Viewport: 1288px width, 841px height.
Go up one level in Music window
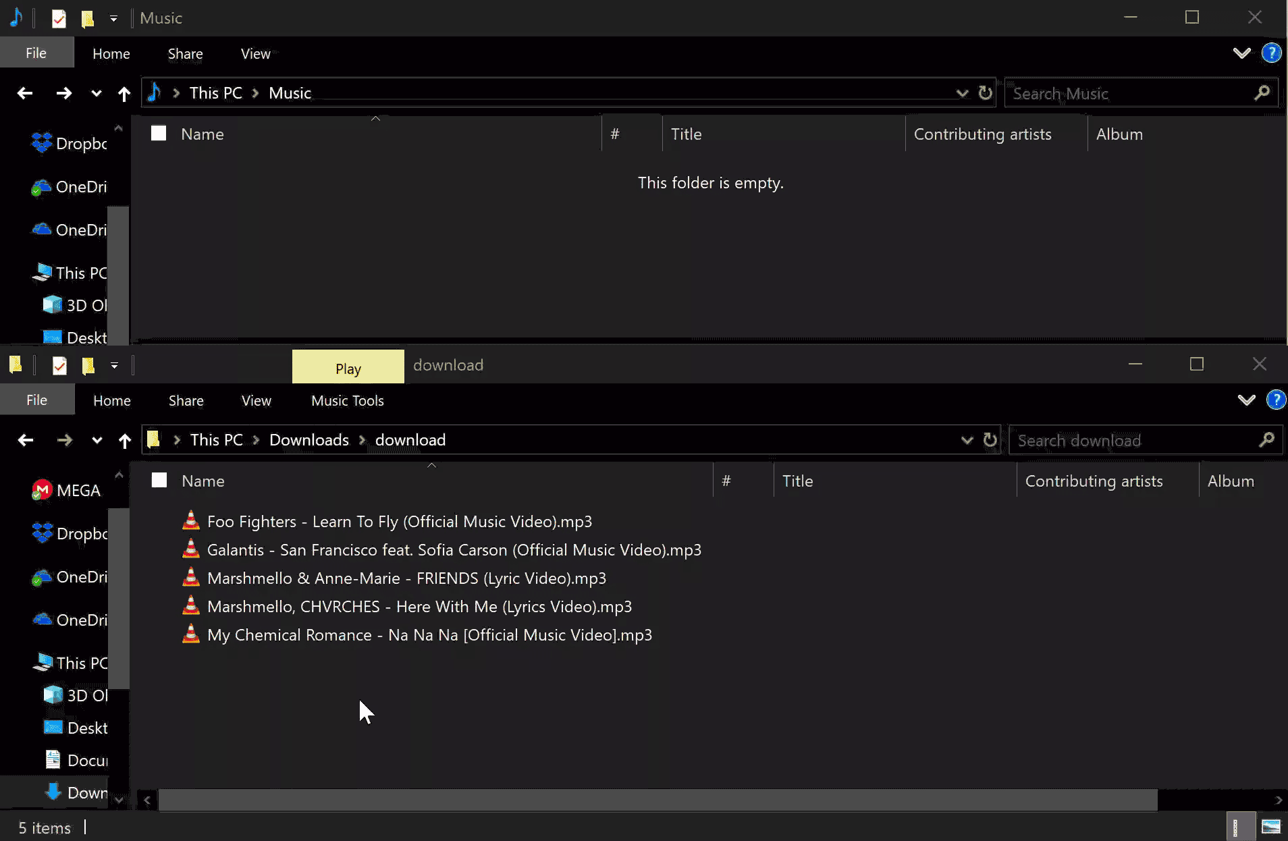pyautogui.click(x=124, y=93)
